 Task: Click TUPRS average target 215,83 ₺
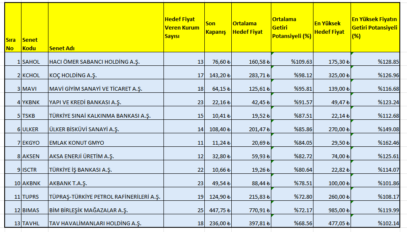pyautogui.click(x=251, y=194)
